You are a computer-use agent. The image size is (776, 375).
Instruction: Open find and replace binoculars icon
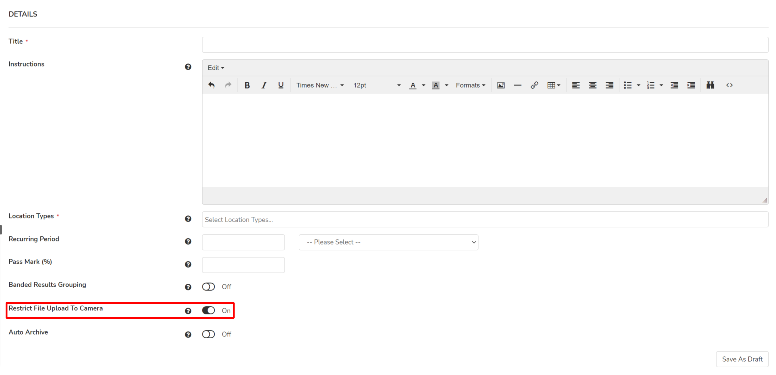click(710, 85)
